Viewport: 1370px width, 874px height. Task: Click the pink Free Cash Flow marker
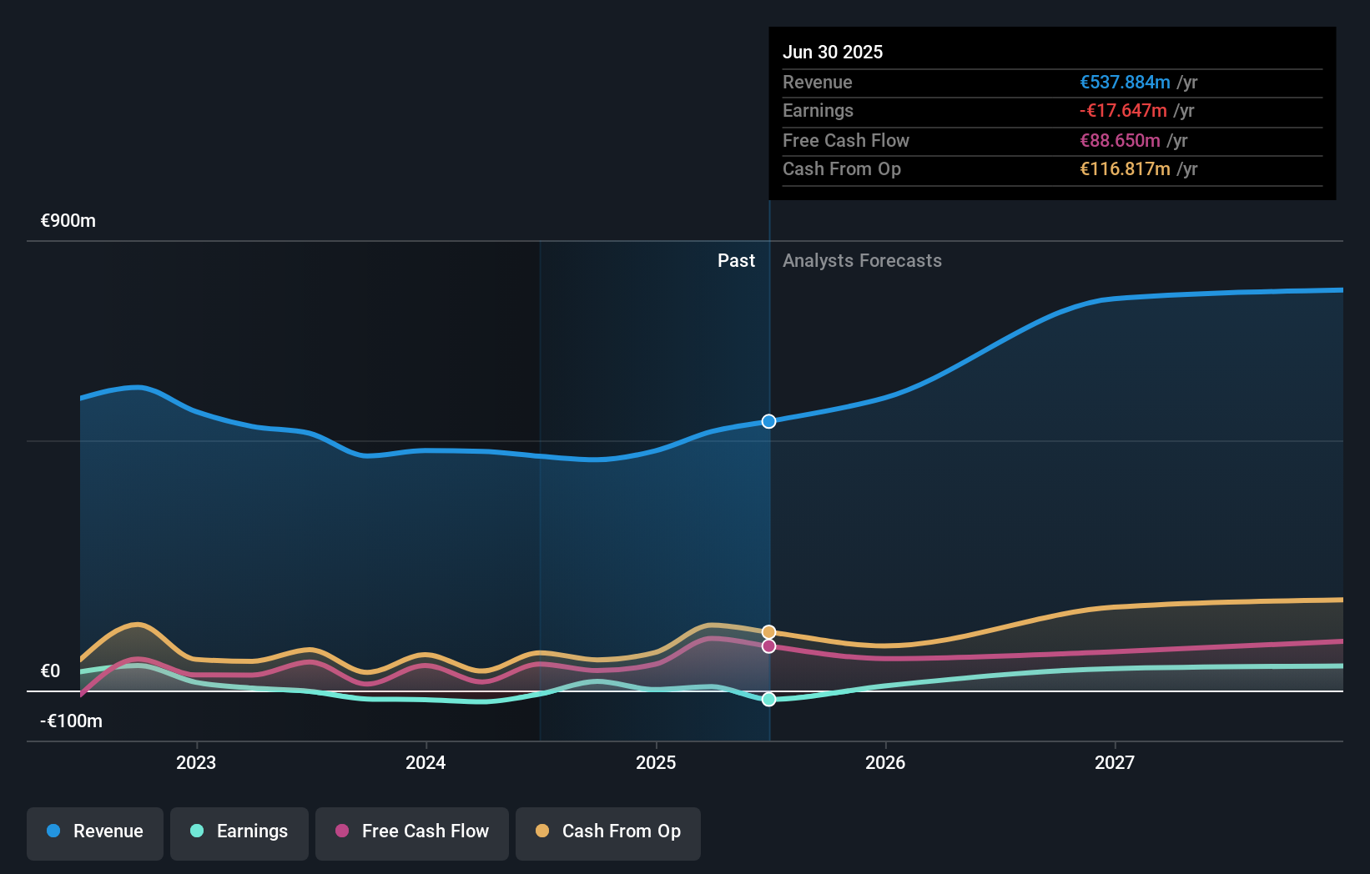768,646
